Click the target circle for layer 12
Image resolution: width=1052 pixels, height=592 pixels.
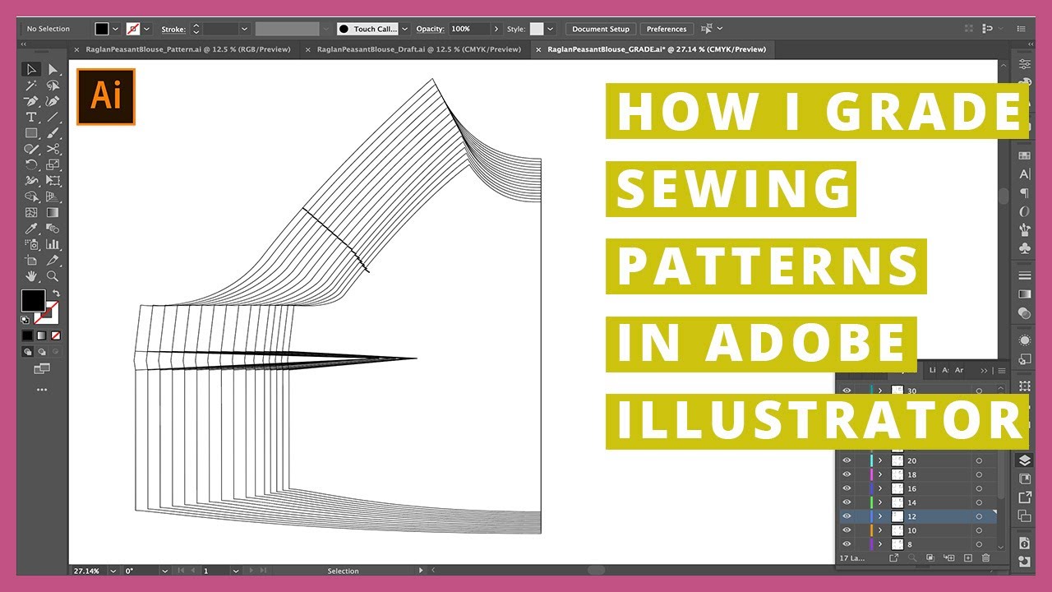[x=979, y=516]
